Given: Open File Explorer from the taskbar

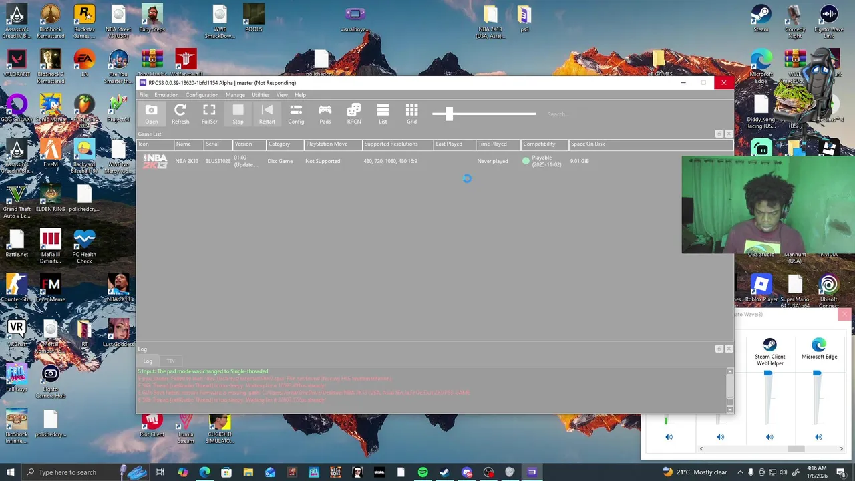Looking at the screenshot, I should (x=248, y=472).
